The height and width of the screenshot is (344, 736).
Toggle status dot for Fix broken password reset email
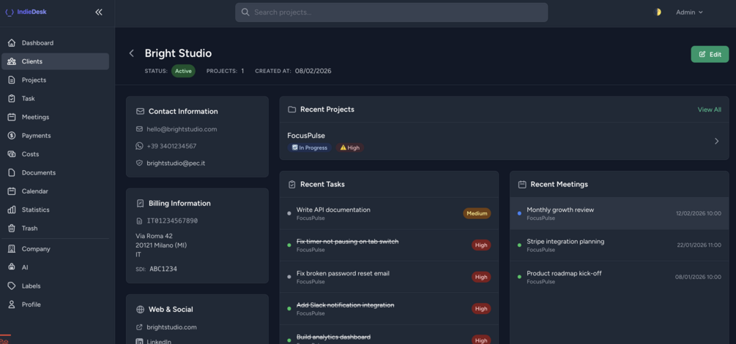(289, 277)
